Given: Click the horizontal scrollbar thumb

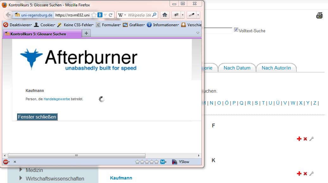Looking at the screenshot, I should point(77,156).
